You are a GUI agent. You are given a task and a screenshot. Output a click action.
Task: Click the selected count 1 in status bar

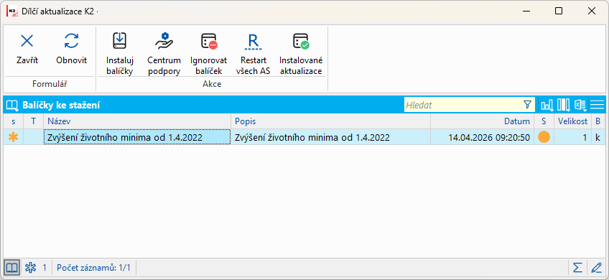pos(45,268)
